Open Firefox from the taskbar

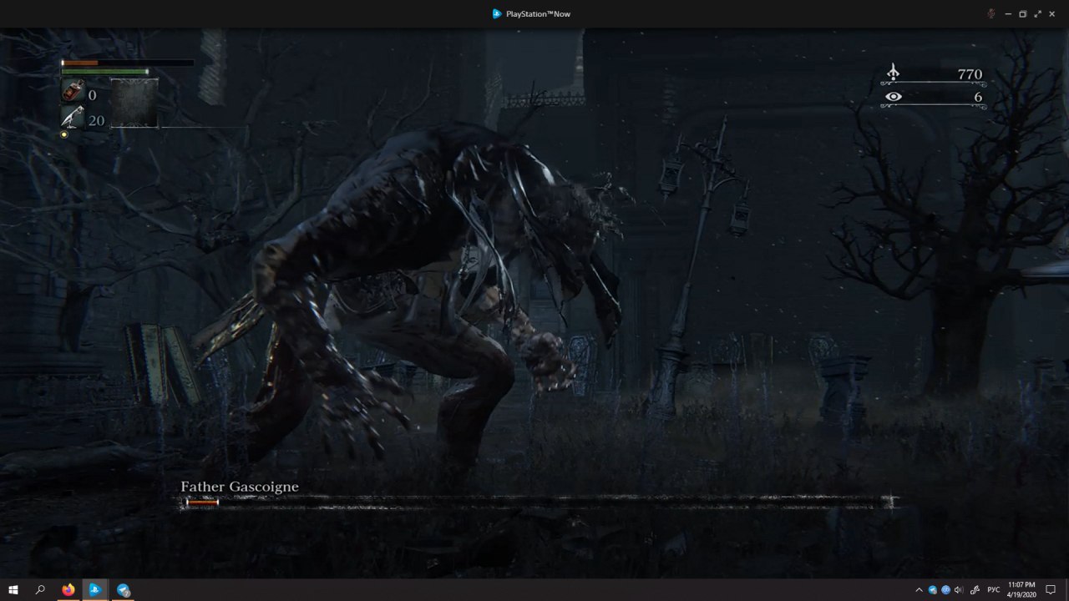pyautogui.click(x=68, y=589)
